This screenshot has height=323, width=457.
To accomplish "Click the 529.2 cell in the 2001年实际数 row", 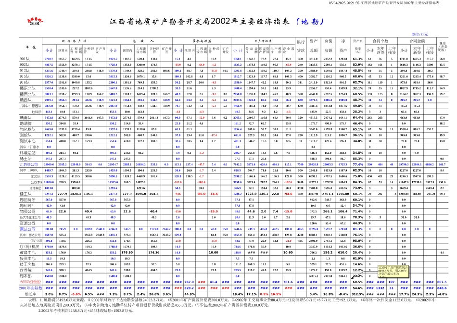I will point(189,288).
